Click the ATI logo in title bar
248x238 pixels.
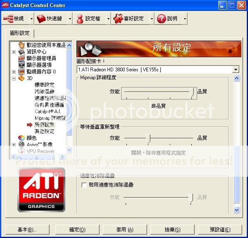pos(5,5)
